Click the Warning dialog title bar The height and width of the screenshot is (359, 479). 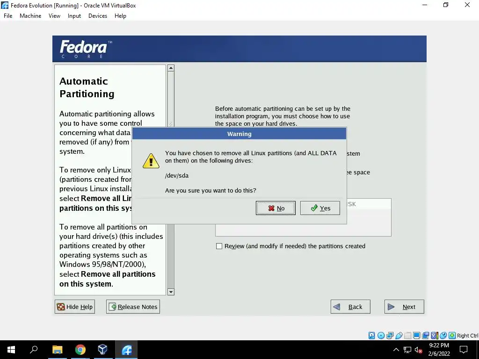pyautogui.click(x=239, y=134)
